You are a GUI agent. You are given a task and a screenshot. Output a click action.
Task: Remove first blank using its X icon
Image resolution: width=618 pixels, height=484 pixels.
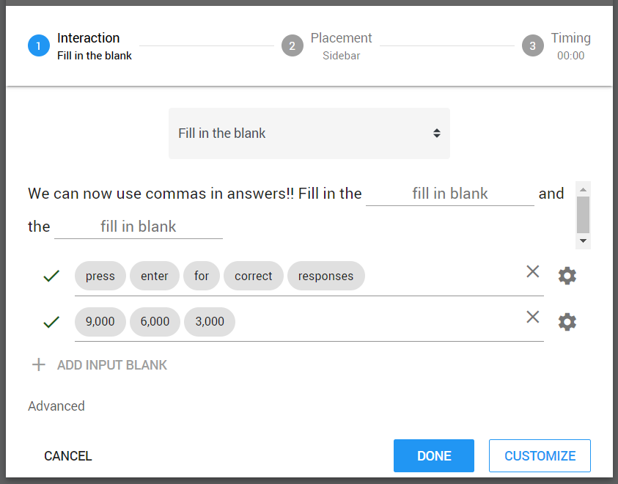[532, 271]
